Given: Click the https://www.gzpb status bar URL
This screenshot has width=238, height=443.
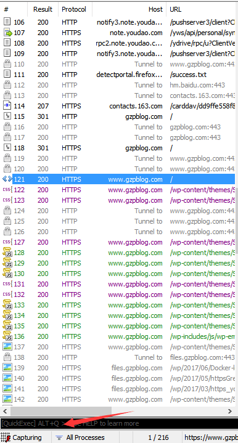Looking at the screenshot, I should pyautogui.click(x=211, y=437).
